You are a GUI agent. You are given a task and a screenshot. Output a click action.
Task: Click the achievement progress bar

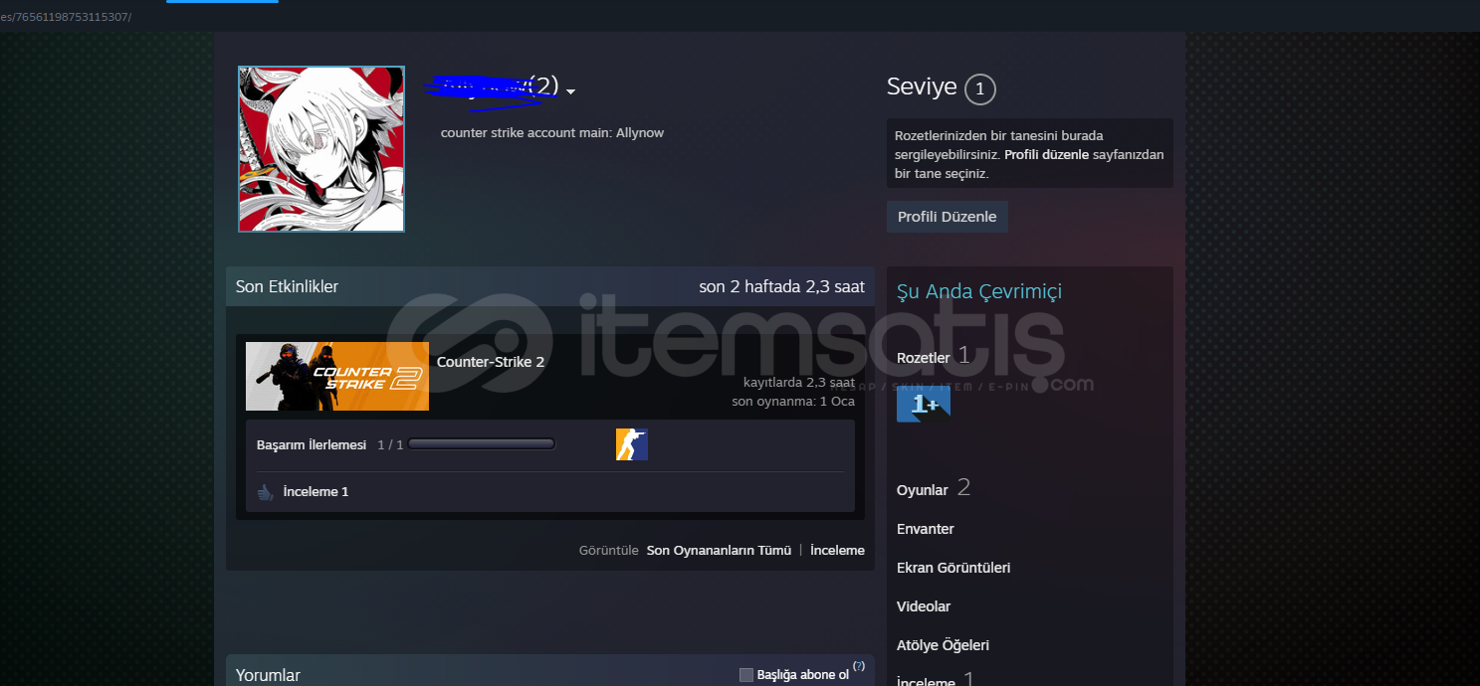482,444
